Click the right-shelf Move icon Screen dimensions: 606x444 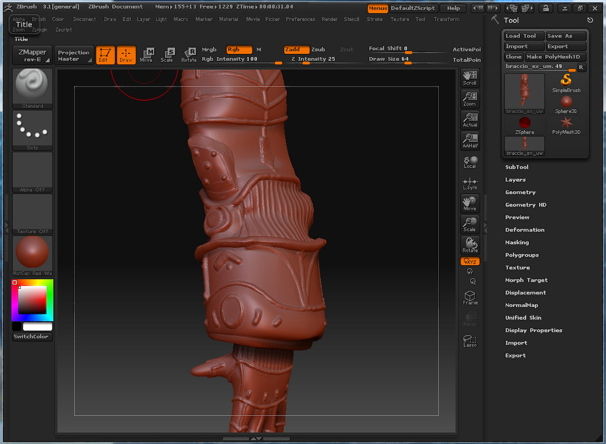click(470, 203)
